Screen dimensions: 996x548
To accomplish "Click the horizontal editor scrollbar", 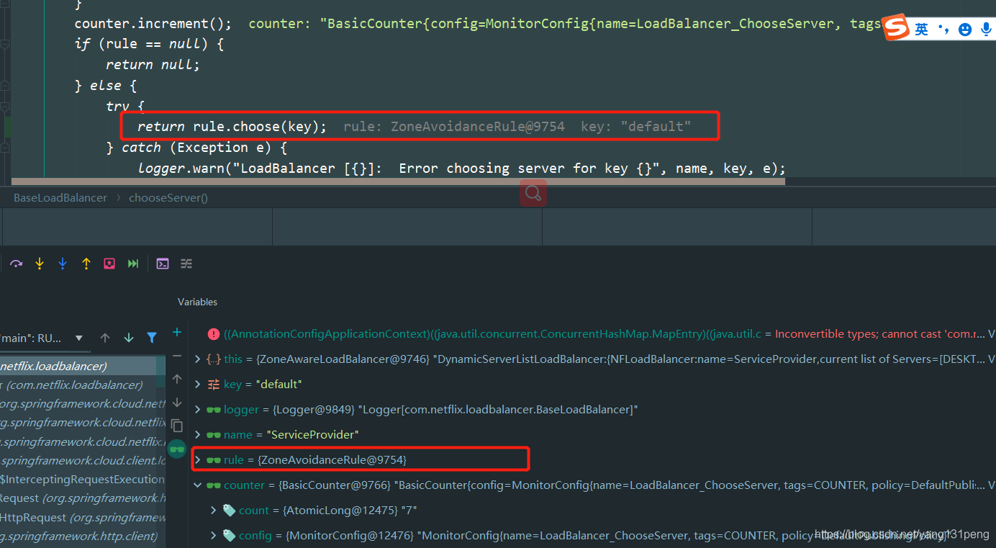I will [396, 181].
